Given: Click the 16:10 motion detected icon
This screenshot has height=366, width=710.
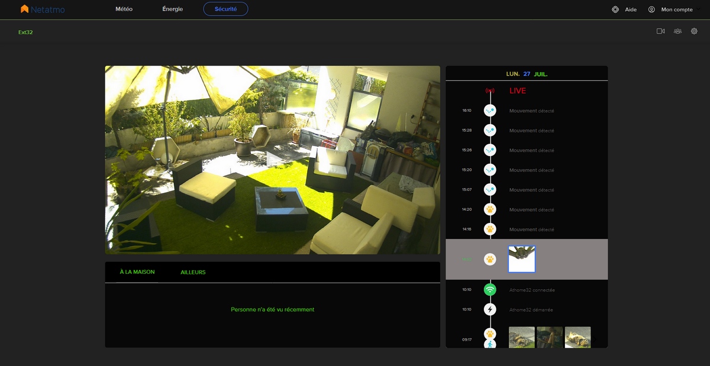Looking at the screenshot, I should (x=490, y=111).
